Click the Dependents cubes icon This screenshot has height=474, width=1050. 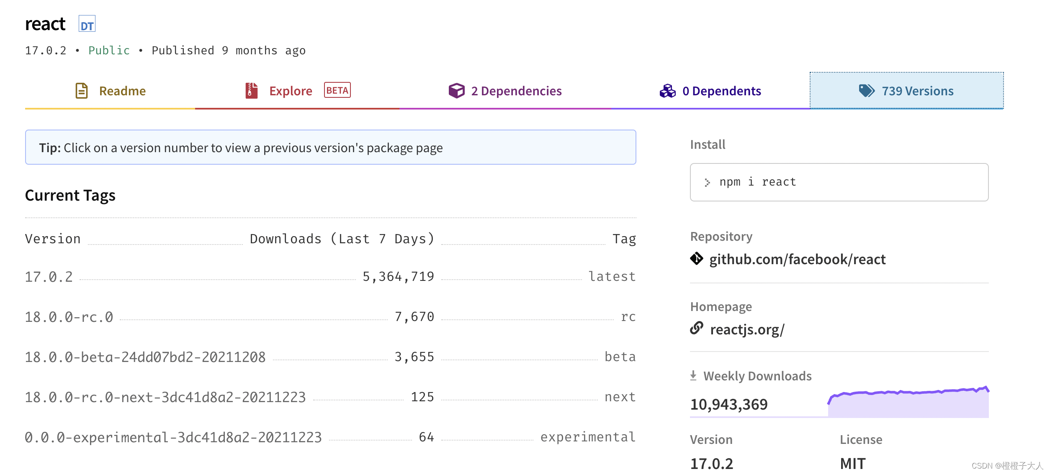(667, 91)
